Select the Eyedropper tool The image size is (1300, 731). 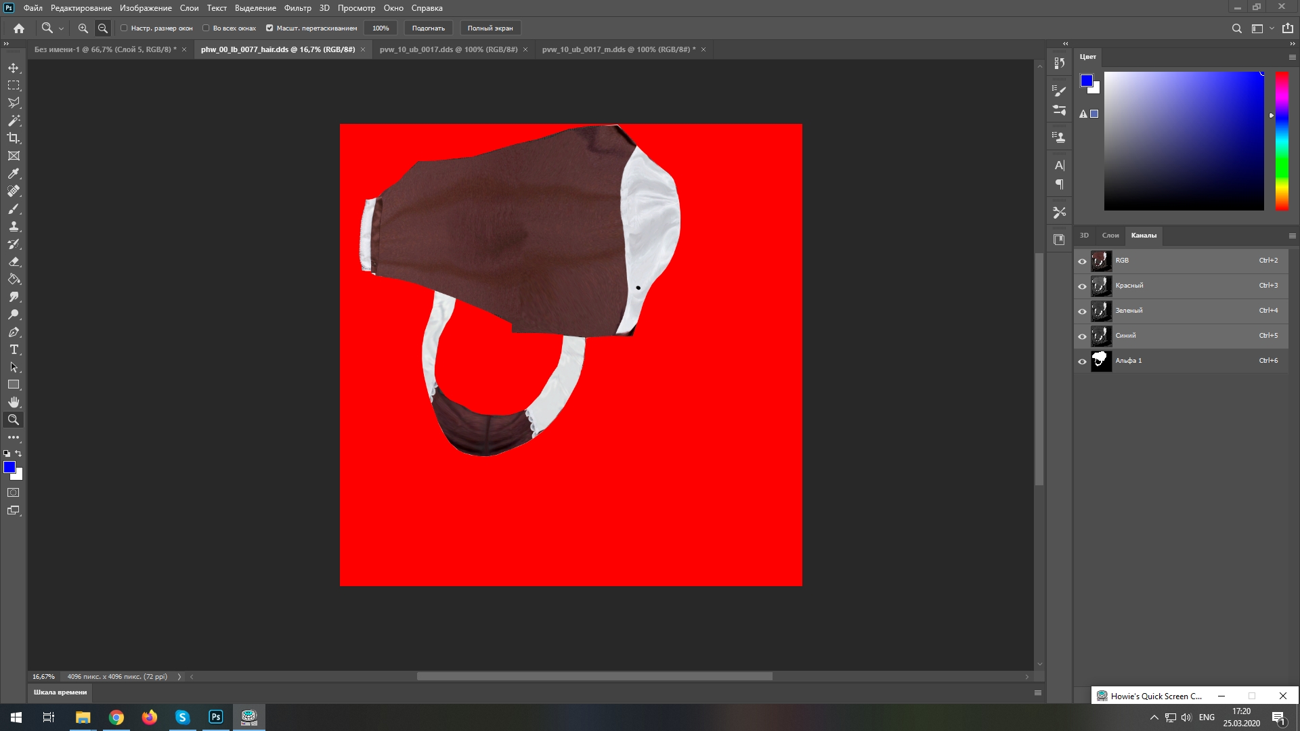[x=14, y=173]
